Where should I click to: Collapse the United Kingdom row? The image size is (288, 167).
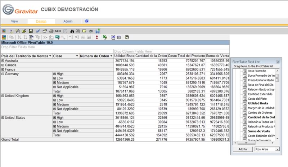tap(3, 96)
